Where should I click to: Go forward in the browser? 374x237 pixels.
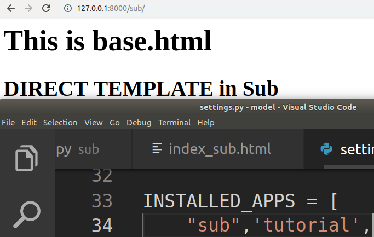(28, 8)
